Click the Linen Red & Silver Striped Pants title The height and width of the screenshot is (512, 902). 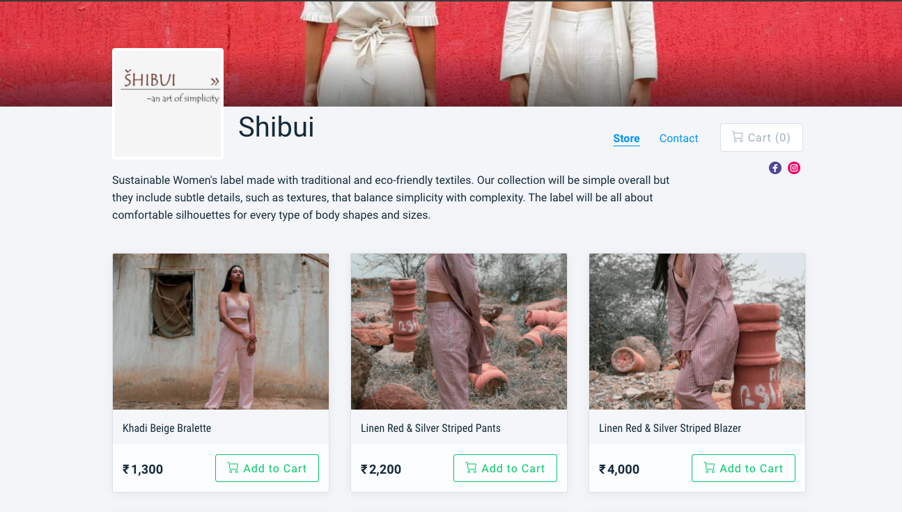point(430,428)
